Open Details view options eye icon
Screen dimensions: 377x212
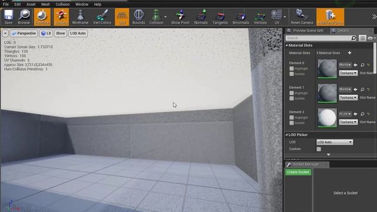pos(371,38)
